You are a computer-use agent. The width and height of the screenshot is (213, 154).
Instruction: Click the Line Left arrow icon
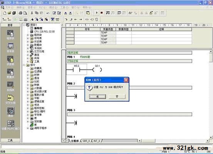76,20
